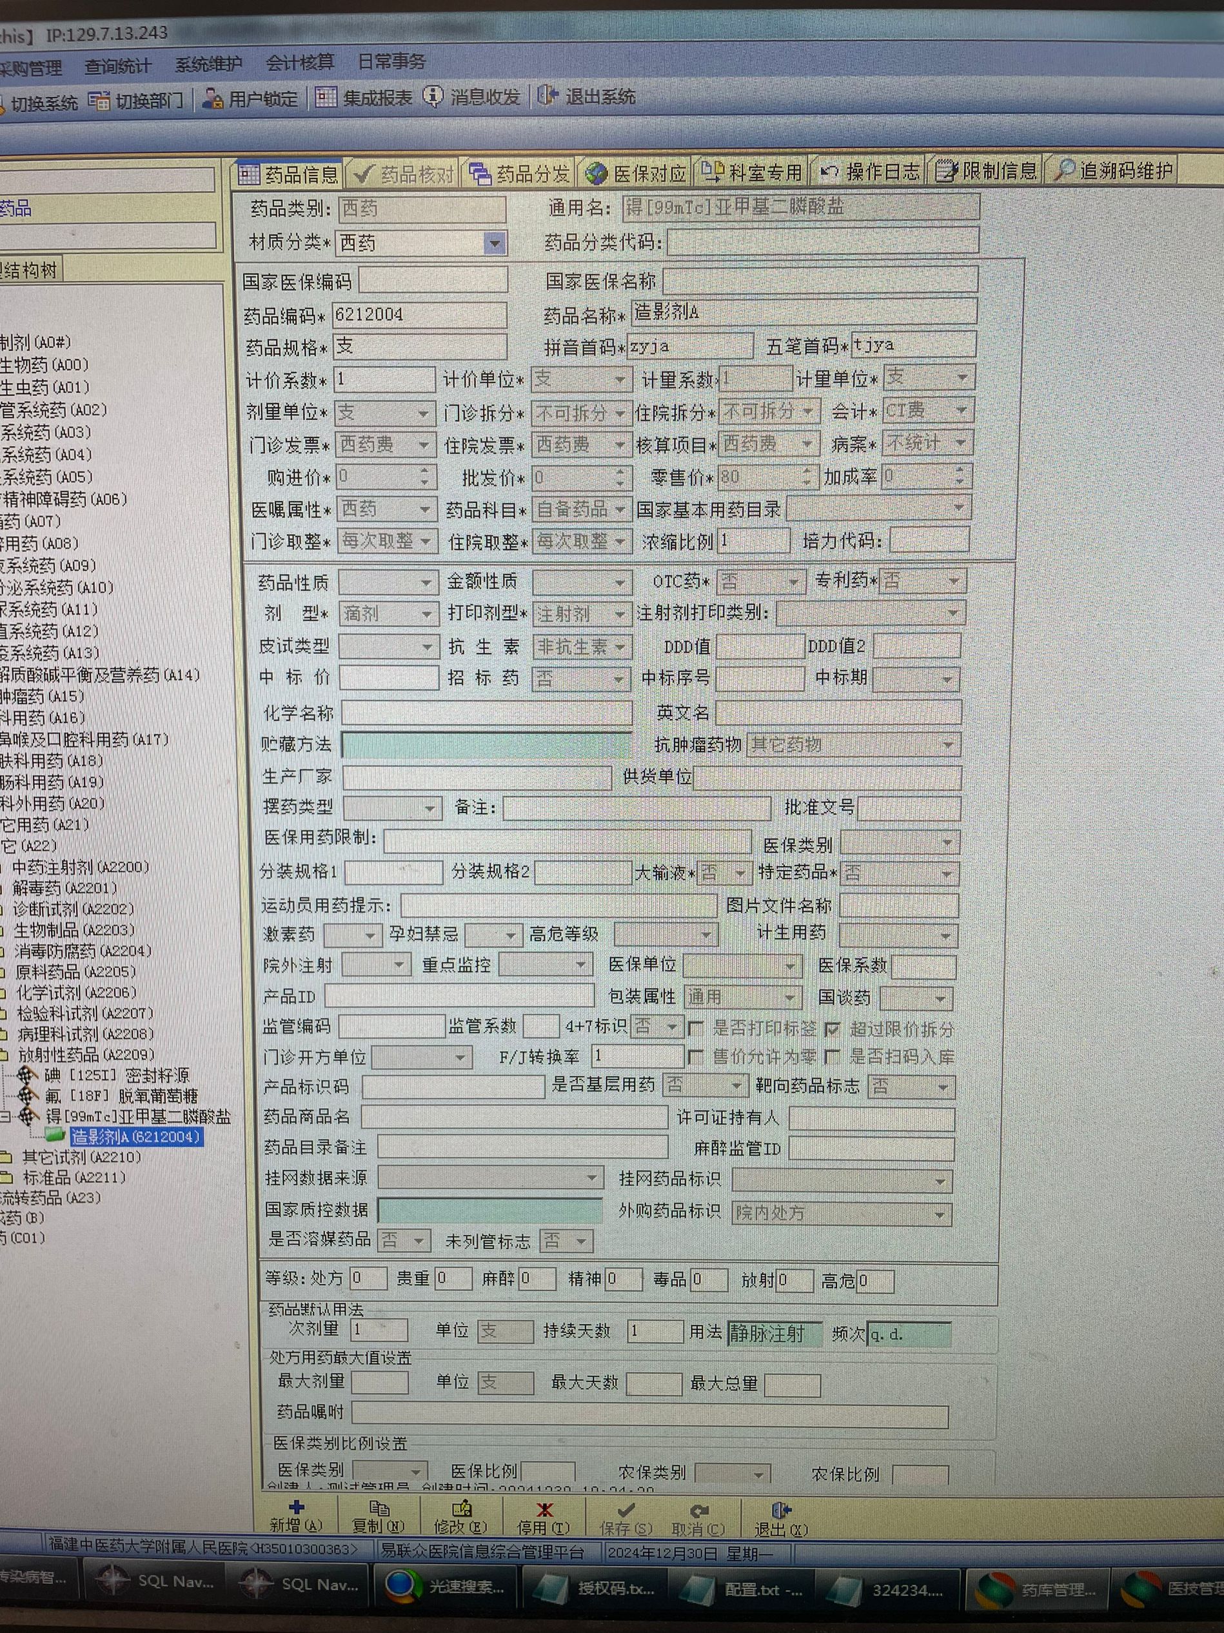Open the 授权码.txt taskbar window
Viewport: 1224px width, 1633px height.
(595, 1588)
